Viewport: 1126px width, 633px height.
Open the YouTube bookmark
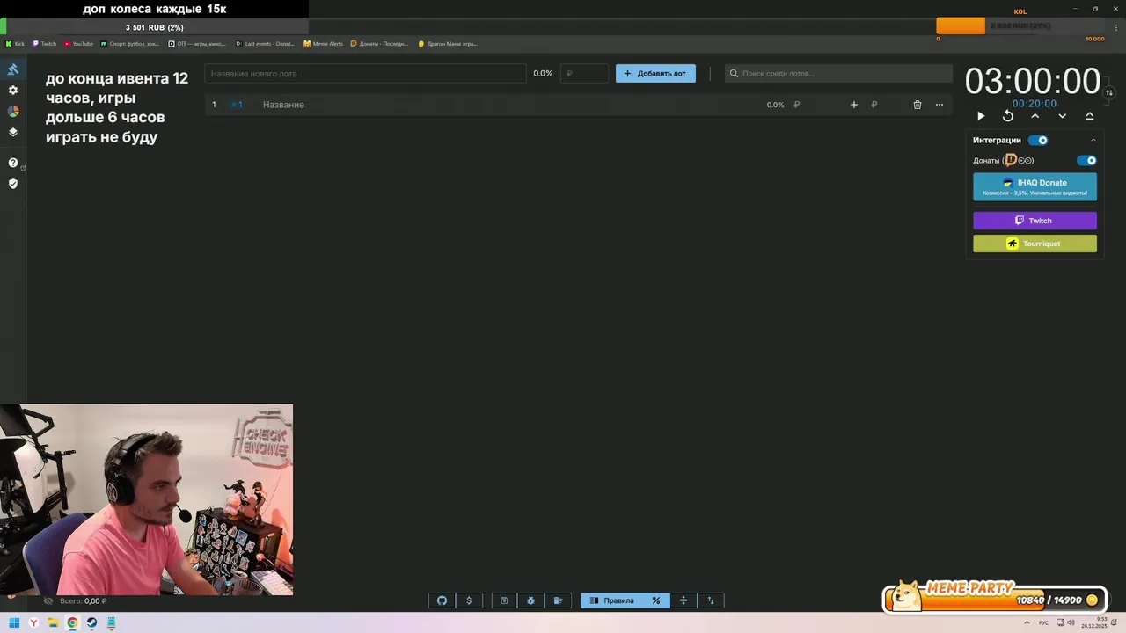(78, 43)
